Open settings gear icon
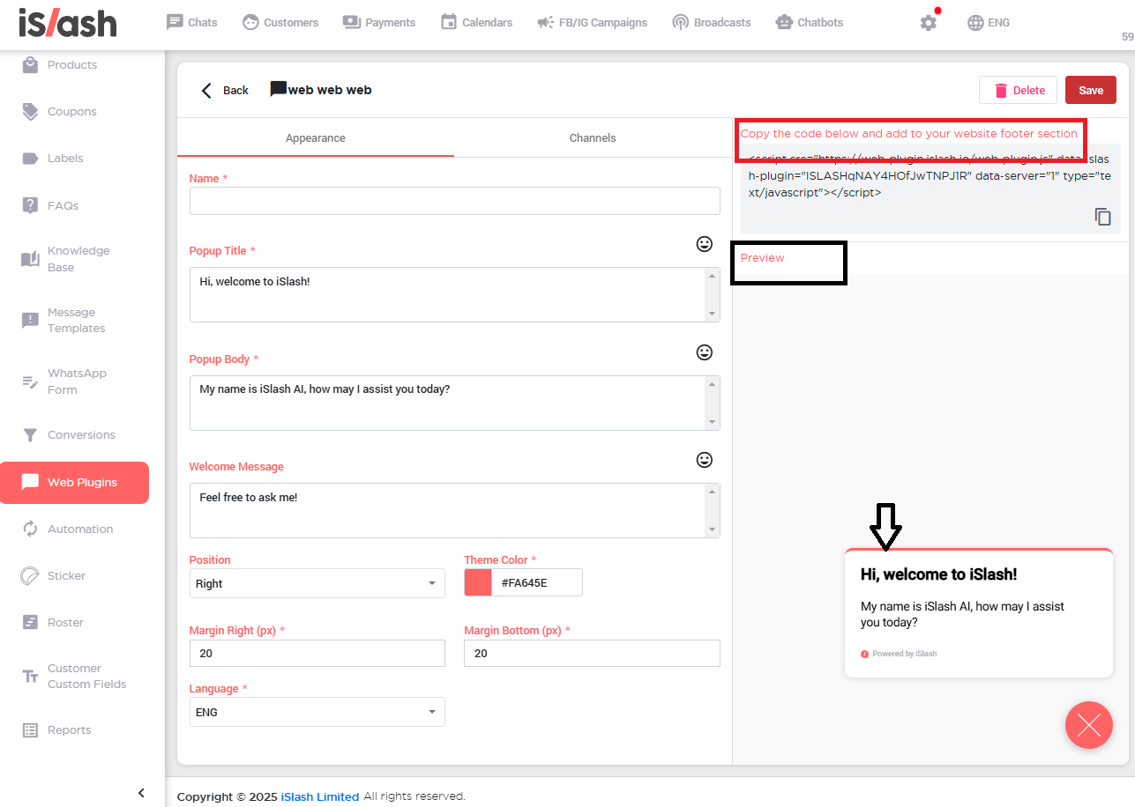The width and height of the screenshot is (1135, 807). 928,23
